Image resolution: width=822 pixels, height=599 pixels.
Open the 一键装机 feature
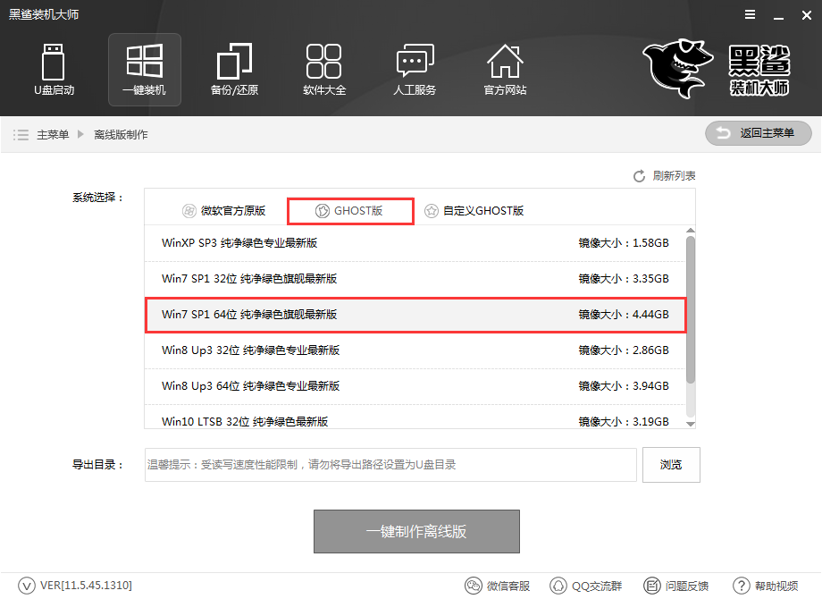[144, 70]
